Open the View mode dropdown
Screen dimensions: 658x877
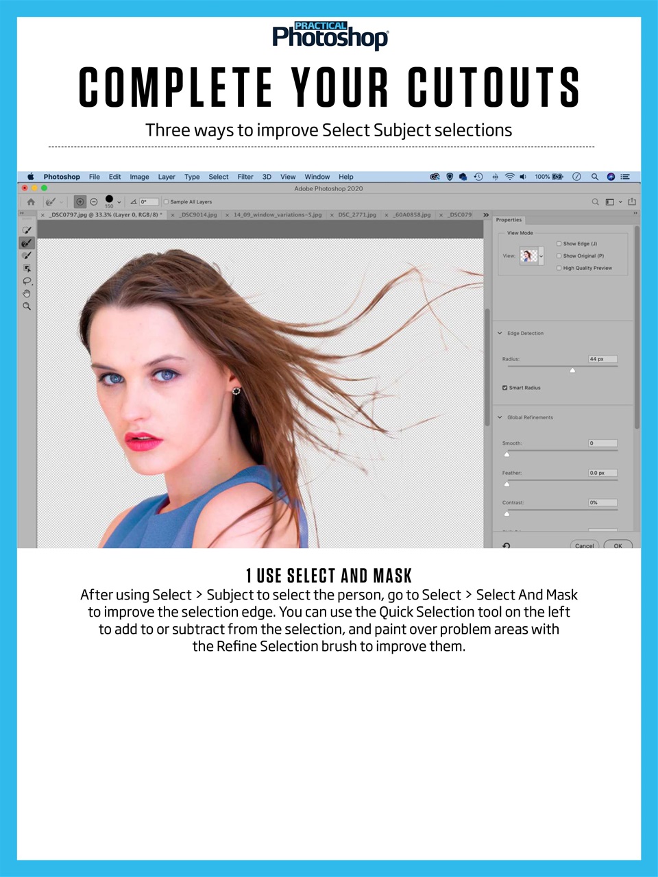tap(541, 256)
